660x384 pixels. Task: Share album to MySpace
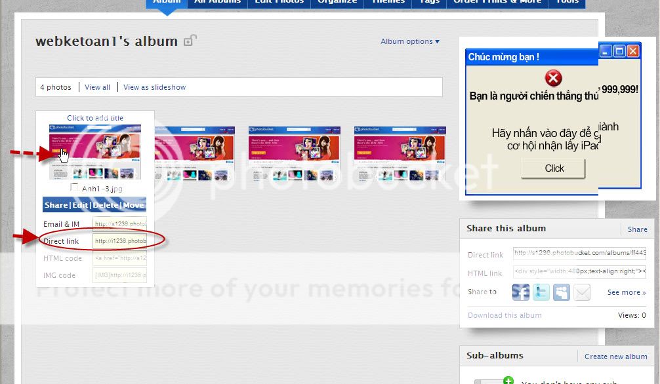pyautogui.click(x=562, y=292)
